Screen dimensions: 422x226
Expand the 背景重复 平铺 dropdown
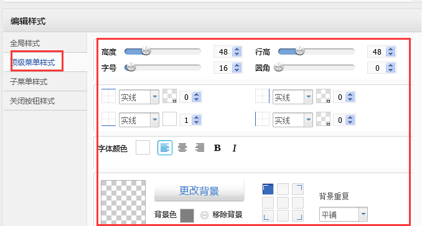coord(344,214)
